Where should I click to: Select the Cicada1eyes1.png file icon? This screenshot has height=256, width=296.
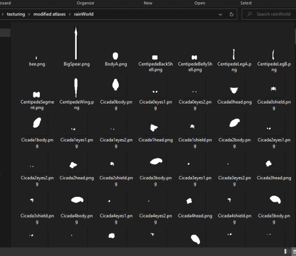coord(73,129)
